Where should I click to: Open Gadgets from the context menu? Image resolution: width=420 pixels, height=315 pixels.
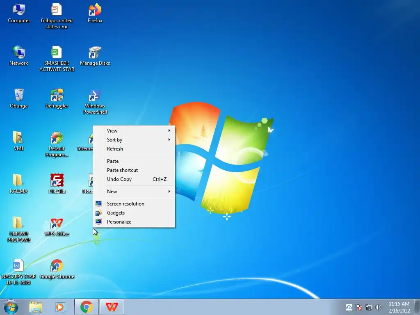134,213
